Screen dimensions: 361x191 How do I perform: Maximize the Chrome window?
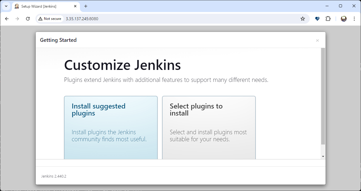point(340,6)
